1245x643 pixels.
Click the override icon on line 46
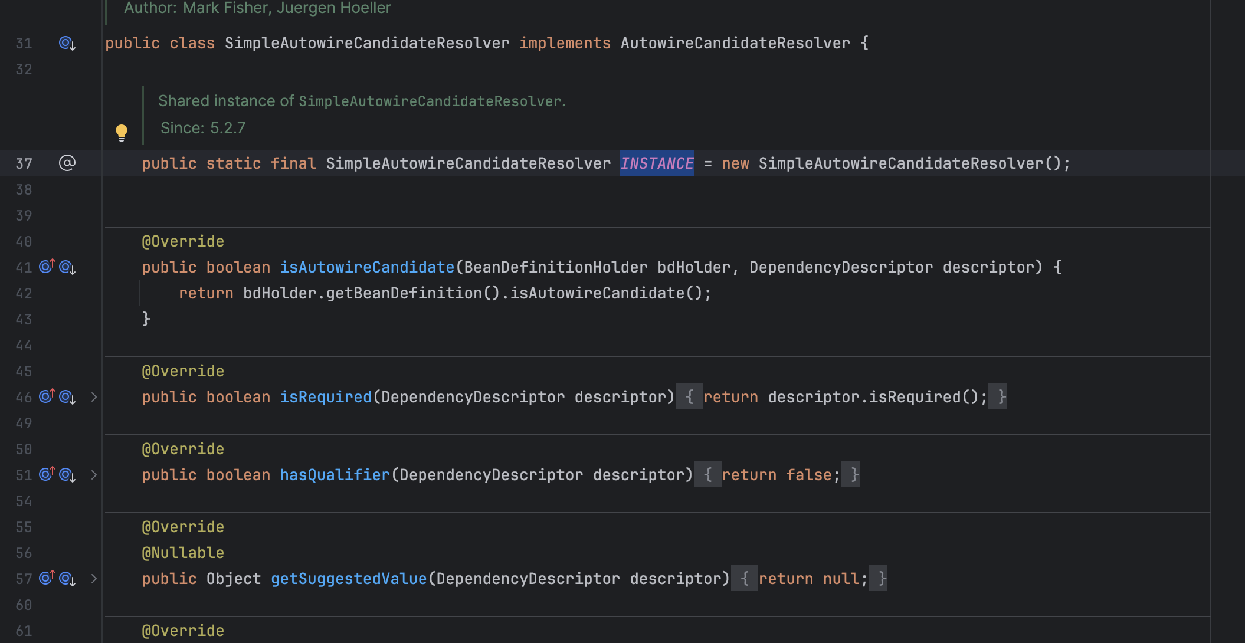pos(48,397)
